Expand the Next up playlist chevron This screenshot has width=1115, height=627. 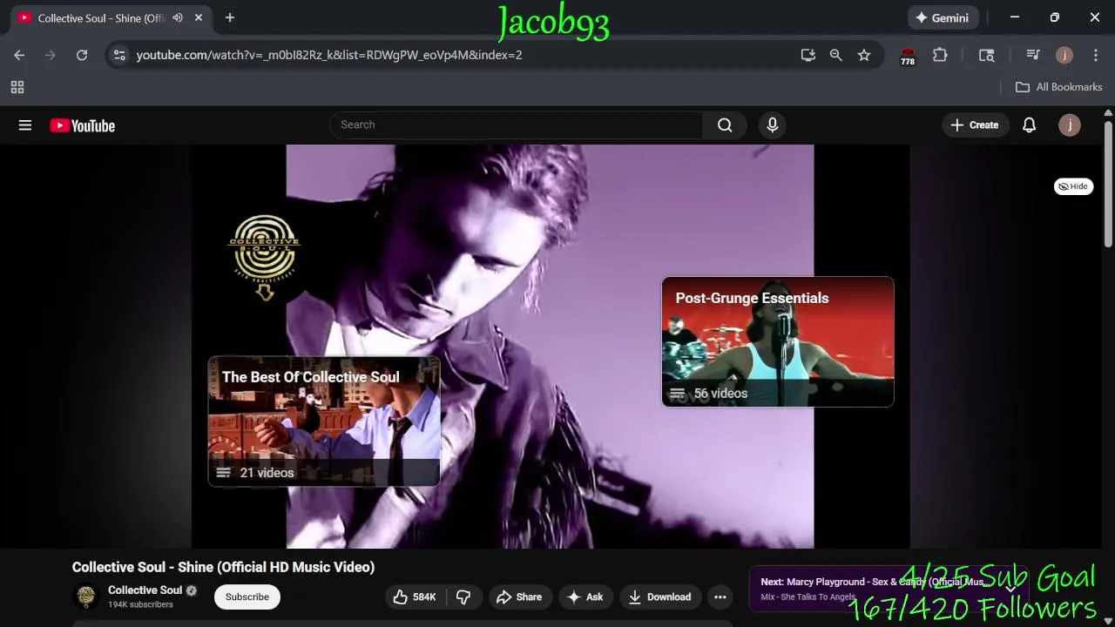(x=1010, y=588)
